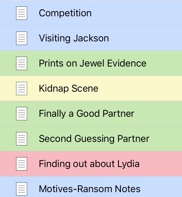Open the Visiting Jackson title text

point(74,38)
